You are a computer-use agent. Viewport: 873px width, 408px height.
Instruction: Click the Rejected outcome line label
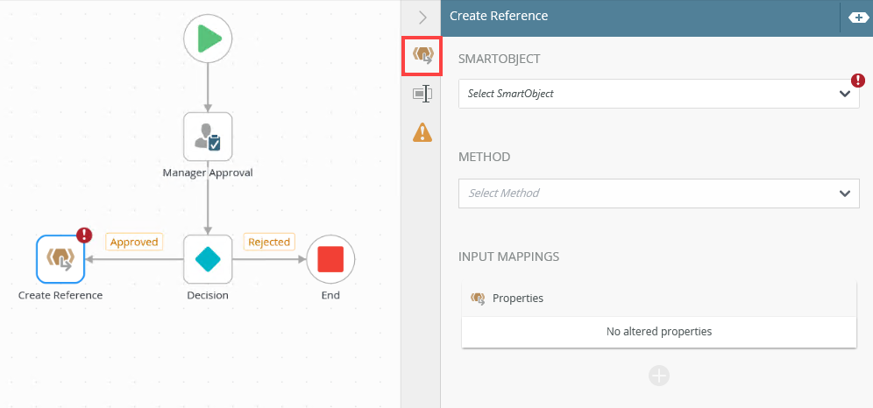point(268,242)
